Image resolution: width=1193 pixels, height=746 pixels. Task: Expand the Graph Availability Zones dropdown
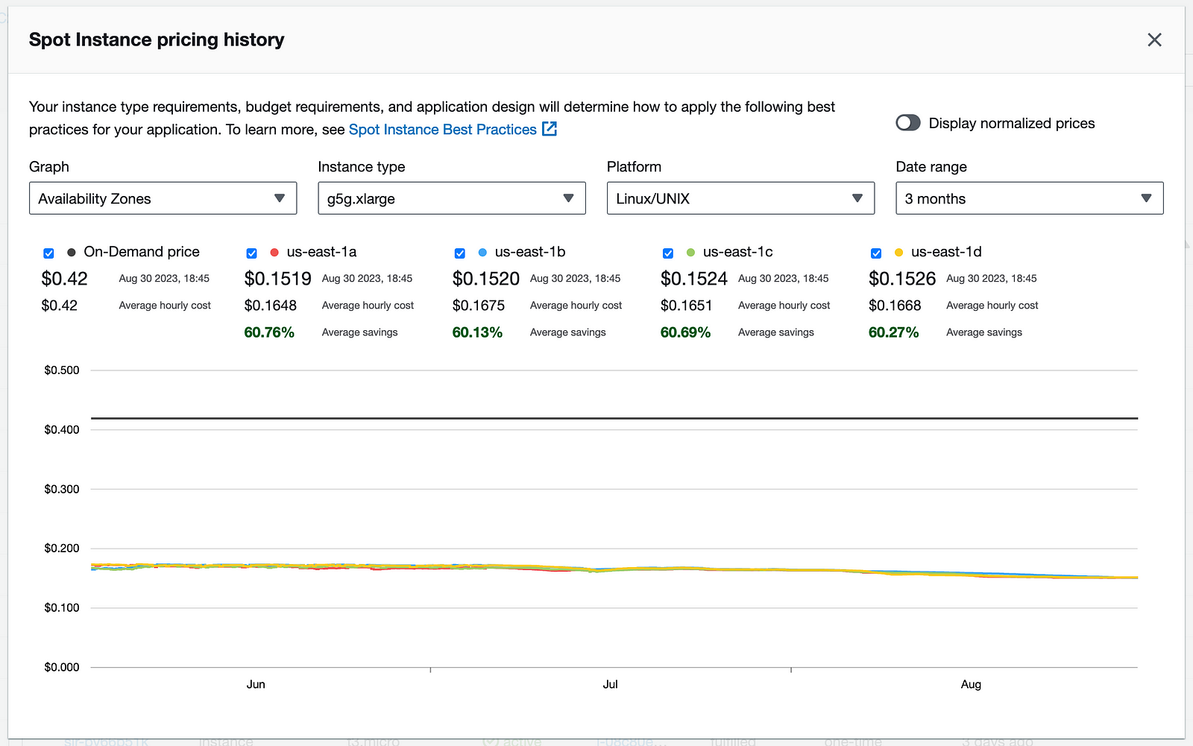(163, 198)
